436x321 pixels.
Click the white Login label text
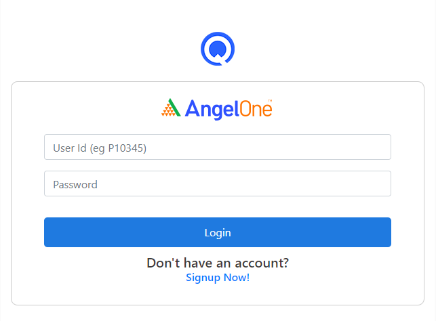pyautogui.click(x=218, y=233)
